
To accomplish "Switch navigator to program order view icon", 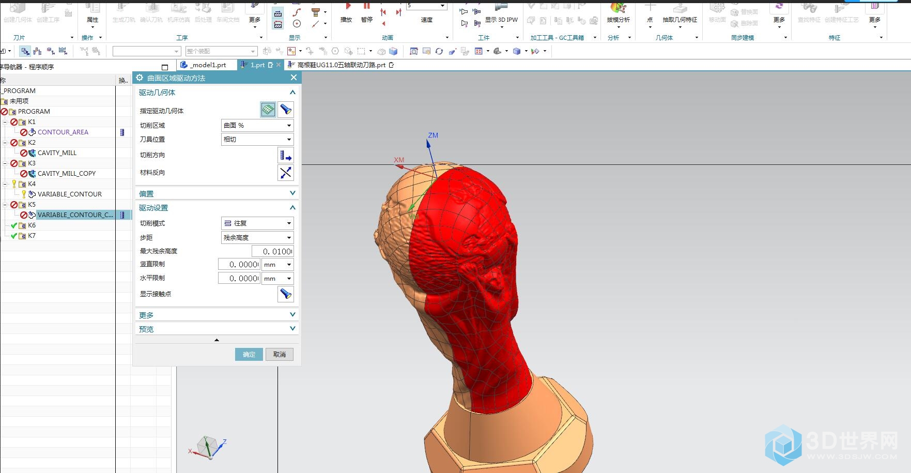I will [25, 51].
